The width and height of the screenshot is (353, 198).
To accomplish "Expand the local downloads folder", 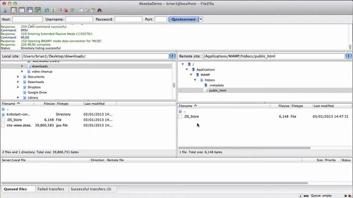I will point(22,66).
